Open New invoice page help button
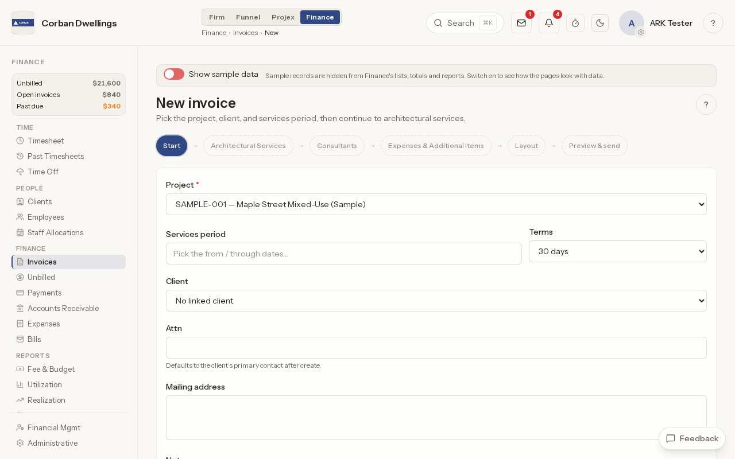Image resolution: width=735 pixels, height=459 pixels. point(706,104)
